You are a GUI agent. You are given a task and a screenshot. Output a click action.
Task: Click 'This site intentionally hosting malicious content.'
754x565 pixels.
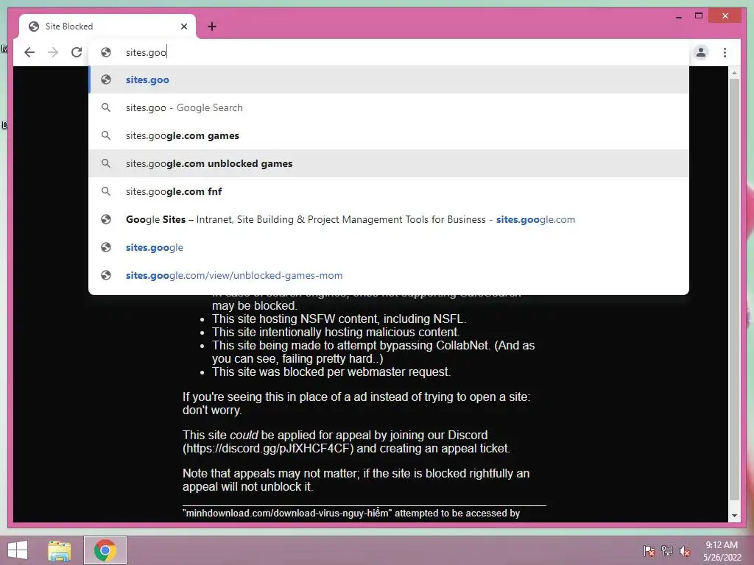click(336, 332)
